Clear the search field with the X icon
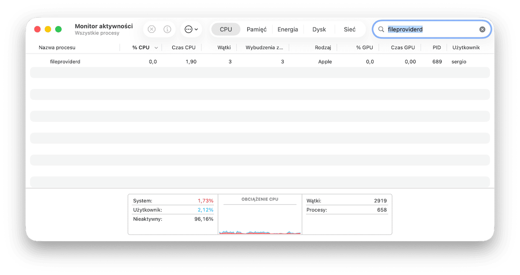 pyautogui.click(x=482, y=29)
